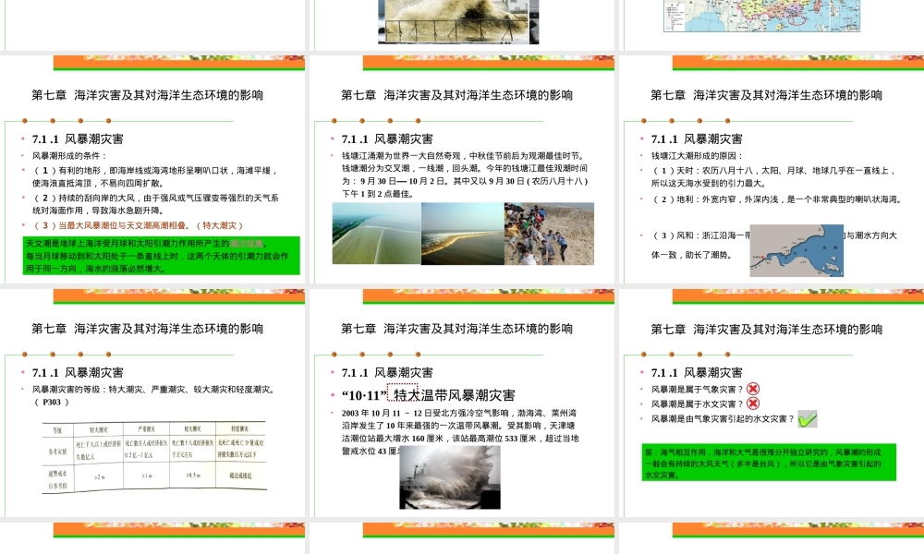
Task: Click paragraph 2003年10月11～12日受北方强冷空气影响
Action: point(460,432)
